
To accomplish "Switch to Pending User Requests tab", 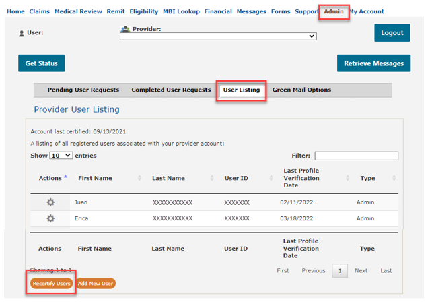I will coord(83,90).
